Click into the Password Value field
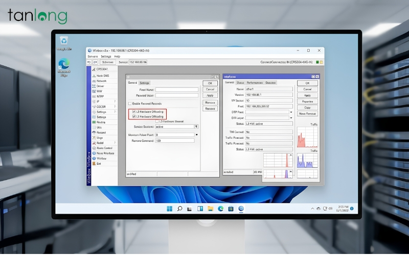Screen dimensions: 409x255 pos(176,95)
